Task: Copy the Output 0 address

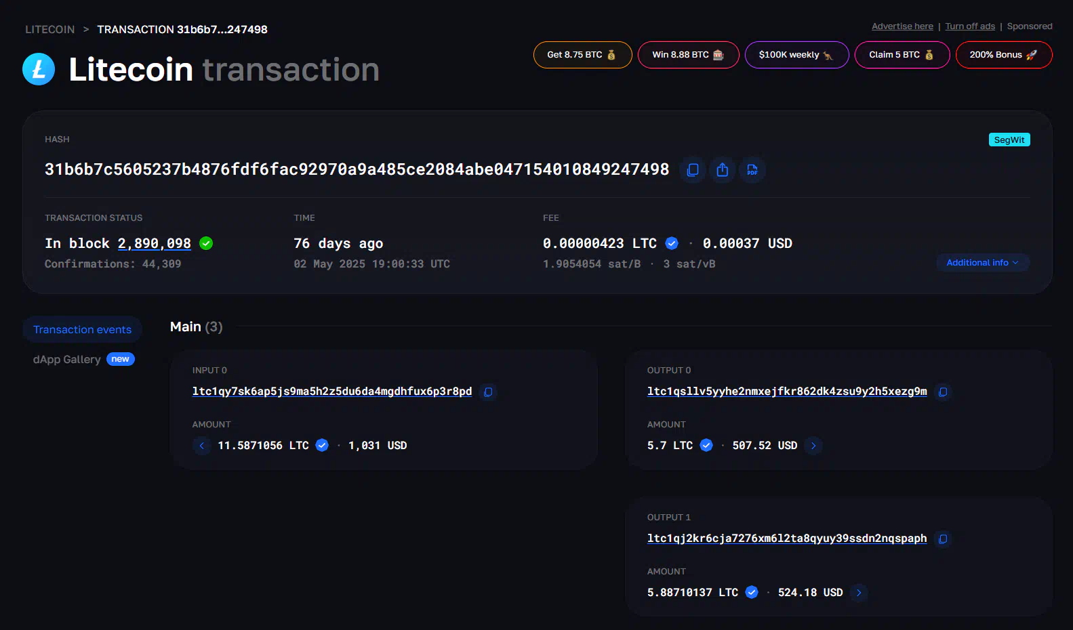Action: [943, 392]
